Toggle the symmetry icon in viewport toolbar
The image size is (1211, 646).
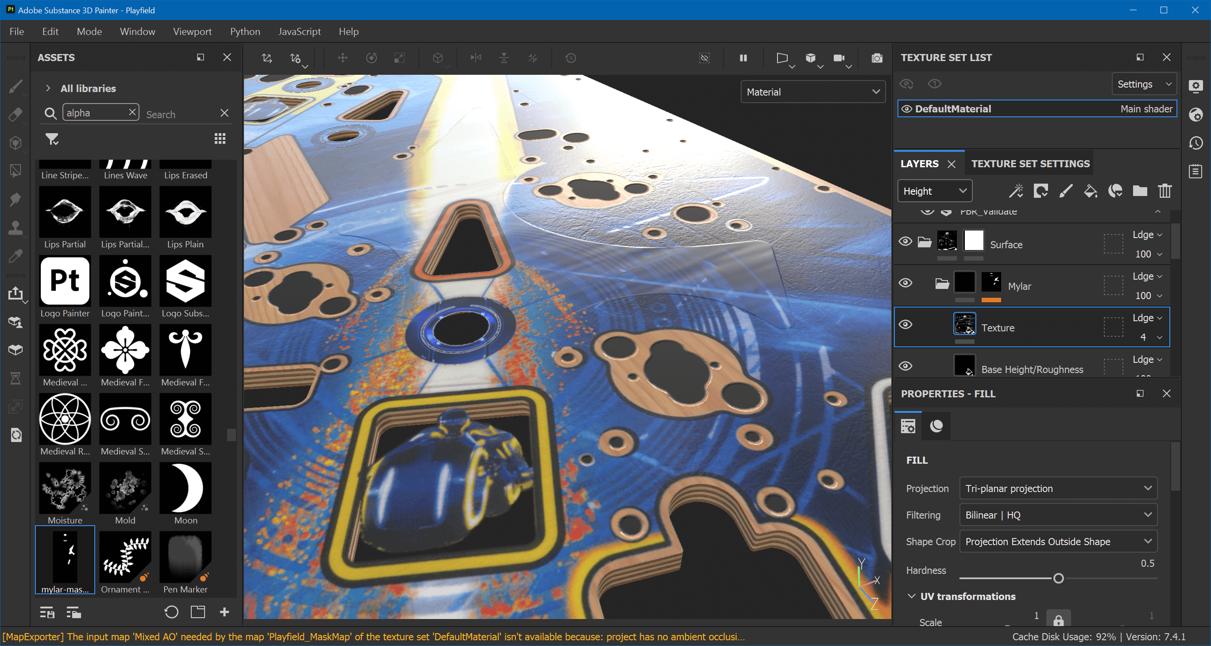click(x=476, y=58)
